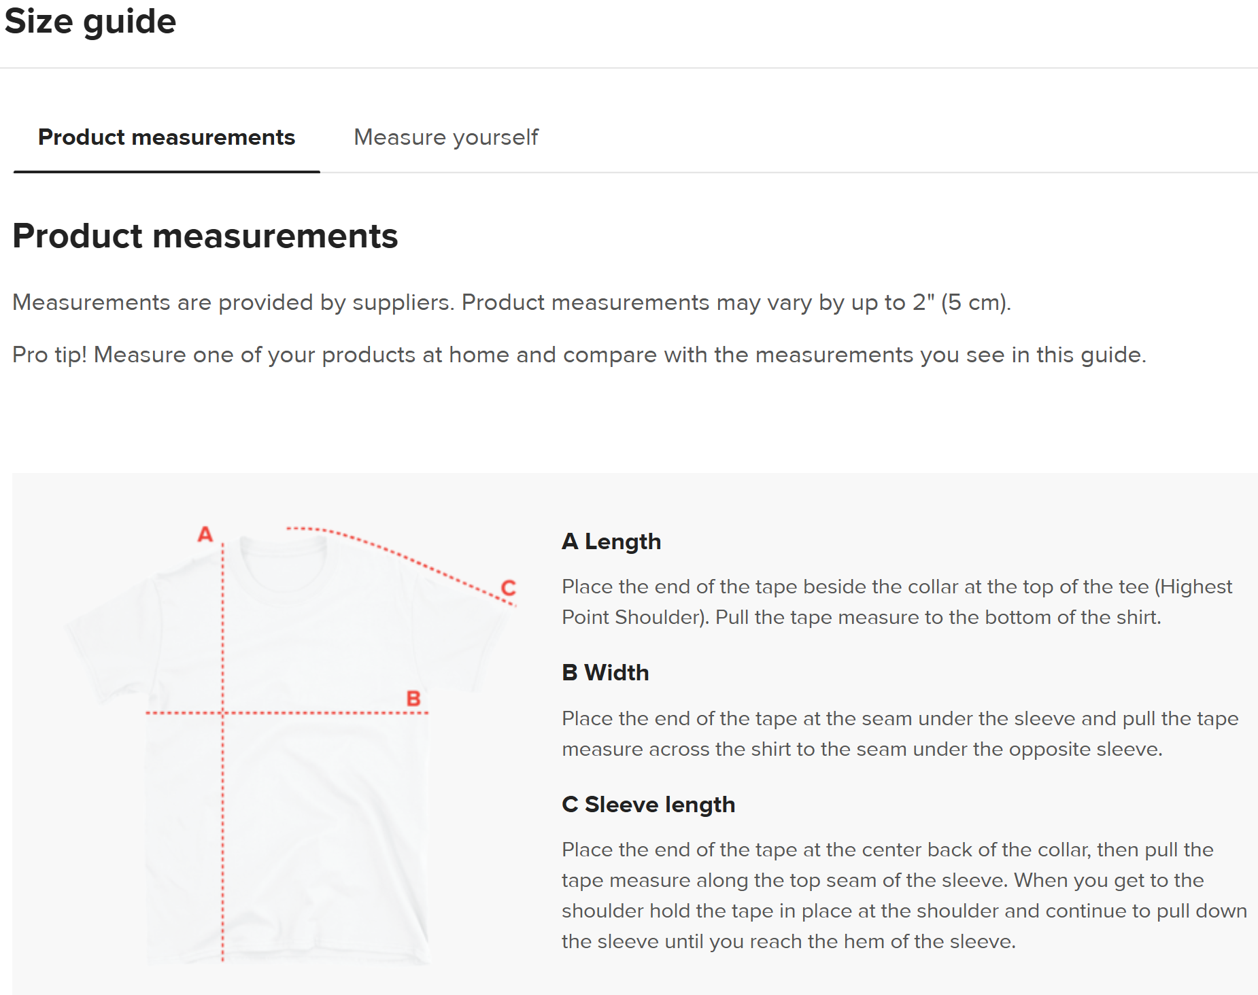Screen dimensions: 1258x995
Task: Click the B Width description paragraph
Action: 899,733
